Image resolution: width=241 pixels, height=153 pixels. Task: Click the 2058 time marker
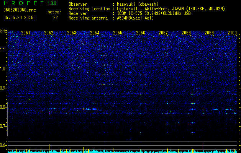coord(186,33)
